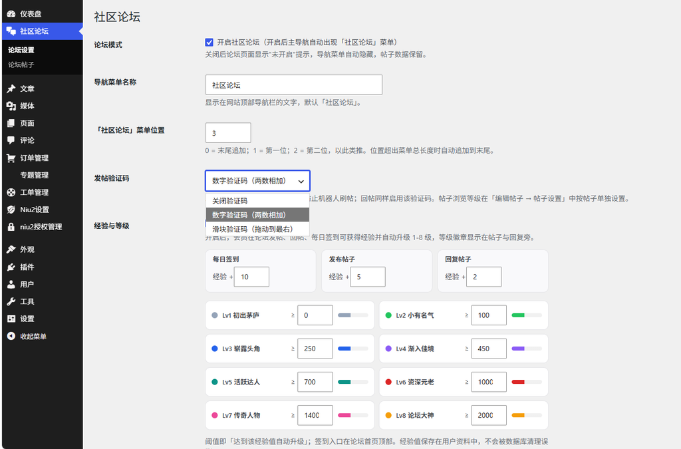The image size is (681, 449).
Task: Click the lifebuoy icon for 工单管理
Action: (11, 192)
